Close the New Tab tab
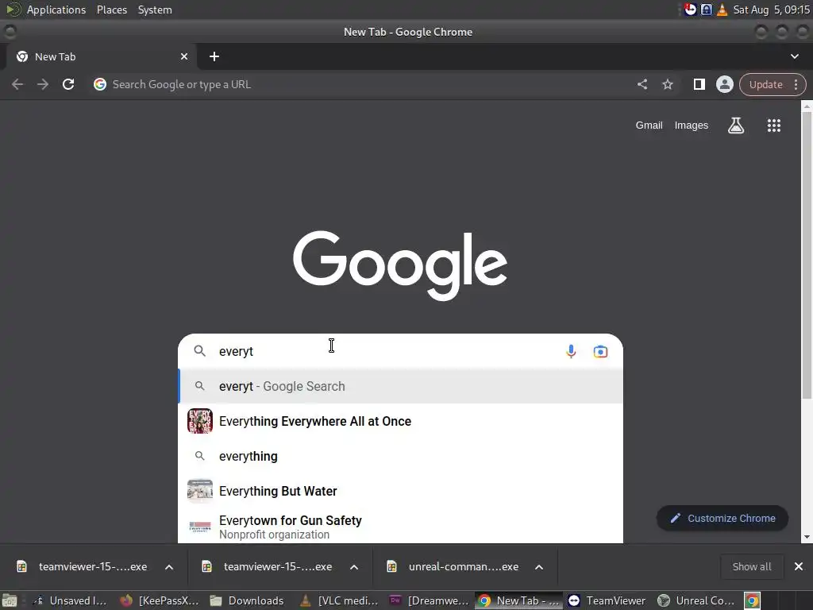Image resolution: width=813 pixels, height=610 pixels. [184, 56]
